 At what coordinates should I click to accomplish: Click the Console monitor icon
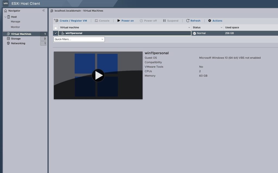point(96,21)
